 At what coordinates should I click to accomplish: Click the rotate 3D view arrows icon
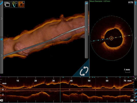tap(84, 71)
